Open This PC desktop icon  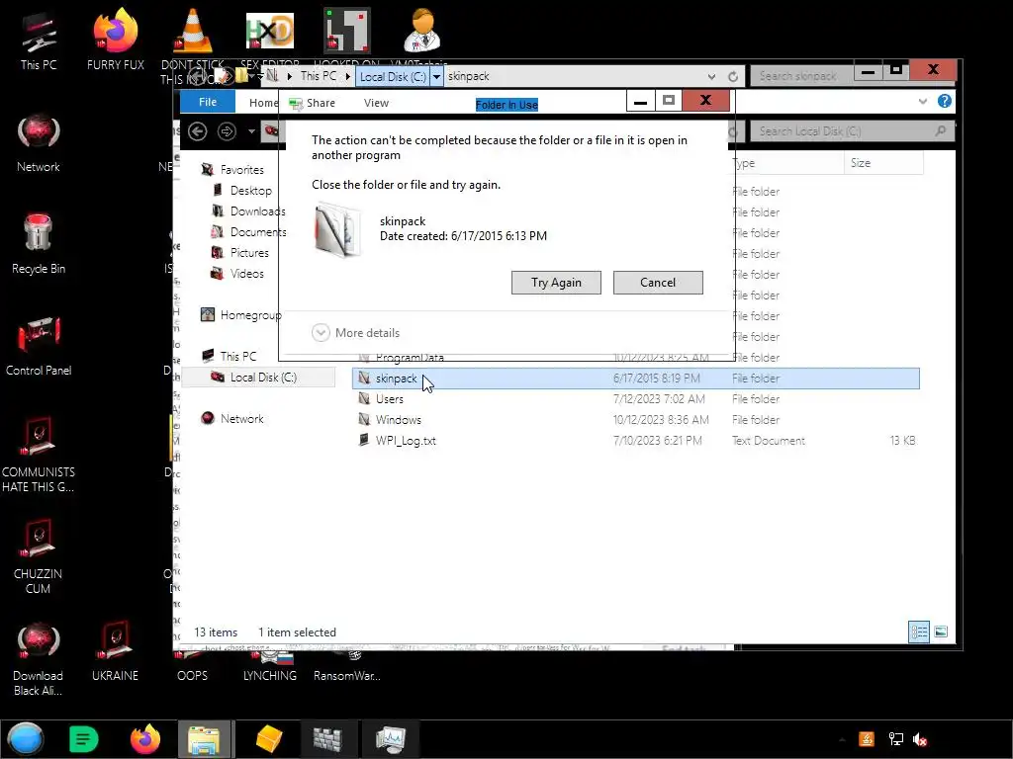[39, 42]
